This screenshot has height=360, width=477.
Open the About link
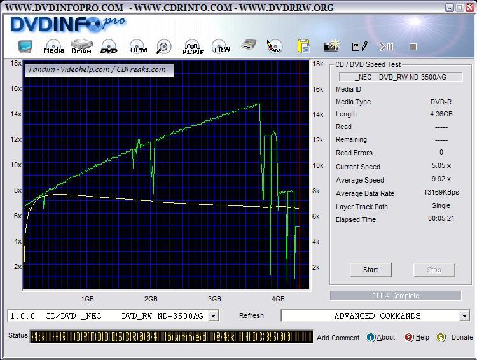click(x=386, y=337)
